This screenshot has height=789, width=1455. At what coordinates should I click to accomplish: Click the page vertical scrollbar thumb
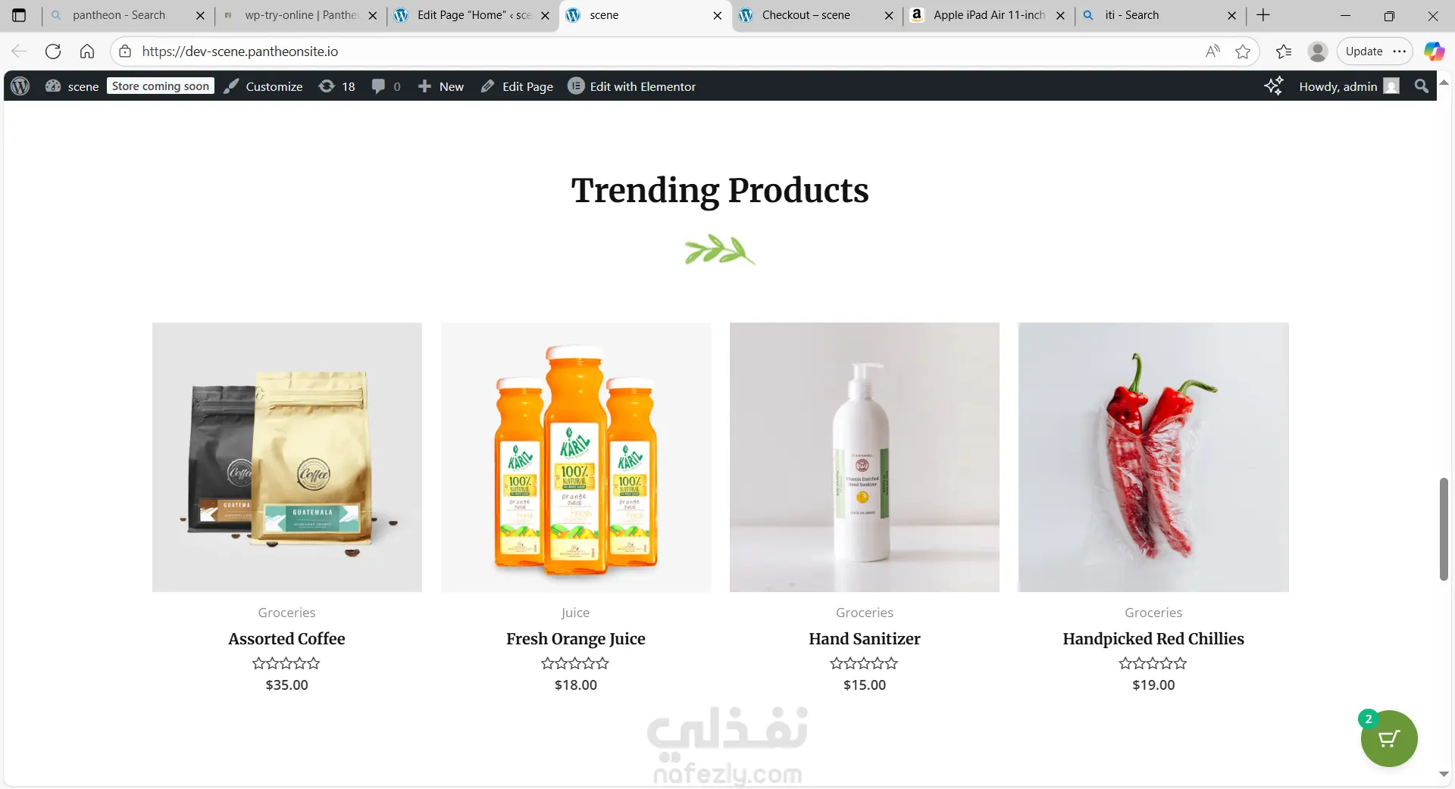point(1444,529)
